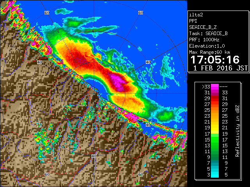Pick the orange legend swatch next to 25
The image size is (250, 187).
(x=215, y=110)
